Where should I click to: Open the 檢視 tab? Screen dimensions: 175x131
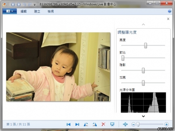coord(51,11)
